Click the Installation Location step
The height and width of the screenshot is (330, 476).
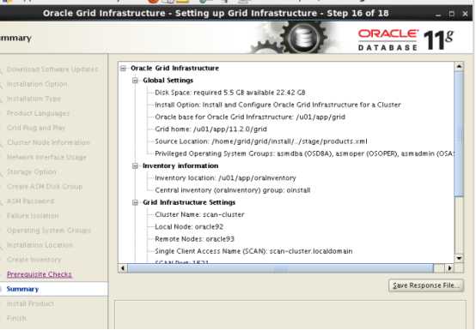(x=40, y=245)
